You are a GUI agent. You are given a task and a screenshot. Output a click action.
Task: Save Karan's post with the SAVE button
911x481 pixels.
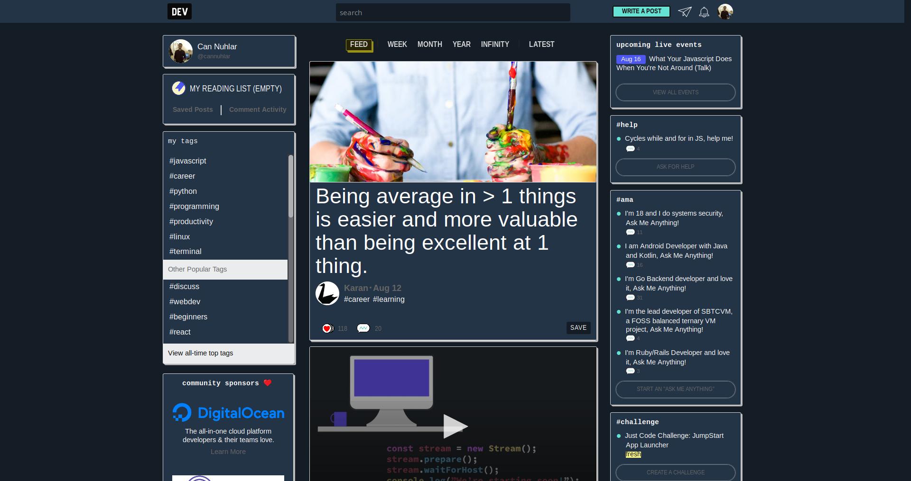click(x=578, y=327)
